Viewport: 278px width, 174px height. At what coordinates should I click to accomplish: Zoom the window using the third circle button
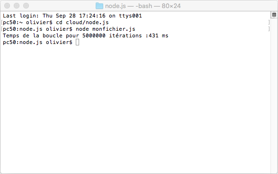(x=26, y=6)
